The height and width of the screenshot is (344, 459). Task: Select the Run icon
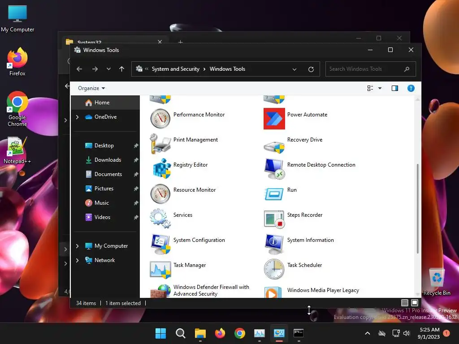274,194
